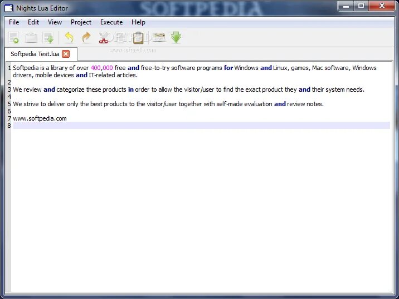Click the bold keyword 'for' in line 1
The height and width of the screenshot is (299, 399).
[228, 68]
